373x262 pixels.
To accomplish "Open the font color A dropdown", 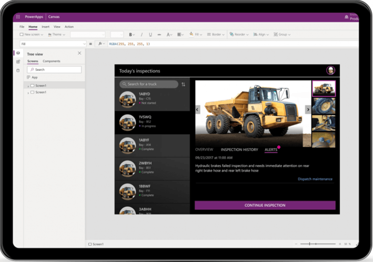I will point(169,35).
